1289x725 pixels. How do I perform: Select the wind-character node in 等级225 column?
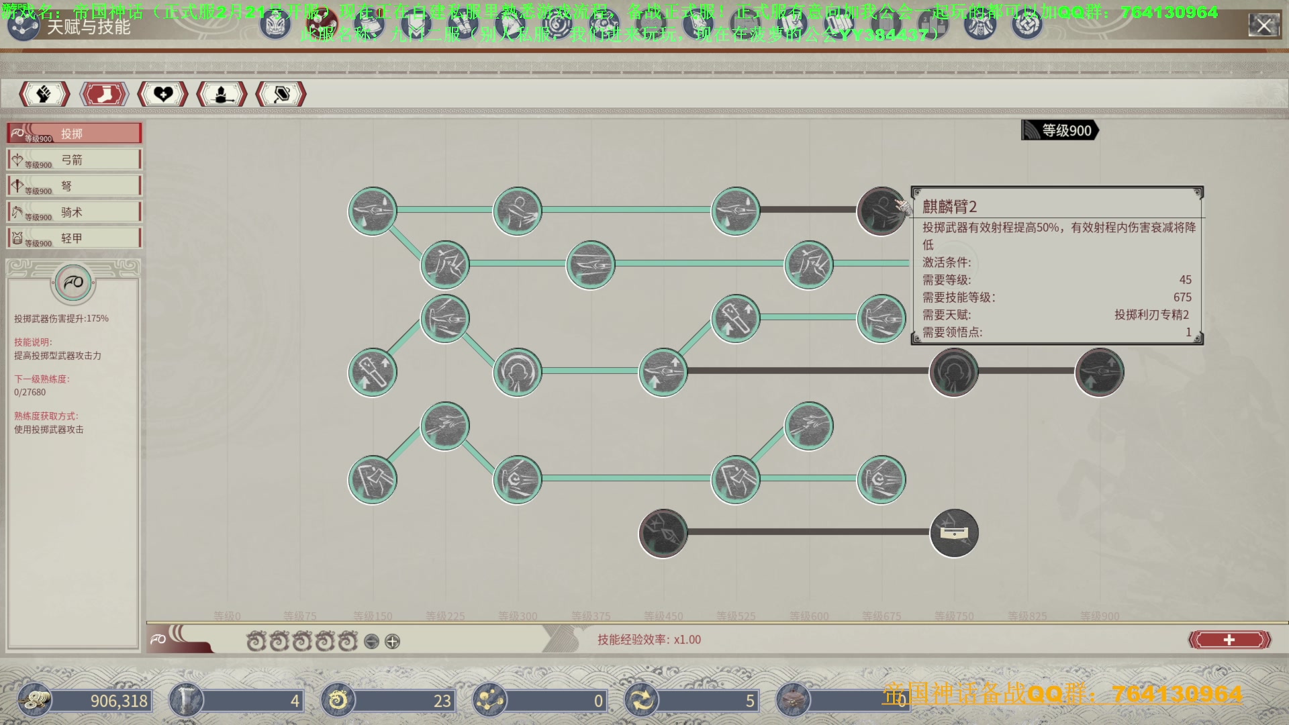coord(444,265)
